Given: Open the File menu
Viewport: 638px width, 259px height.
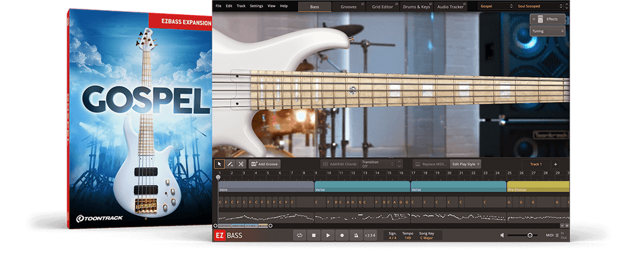Looking at the screenshot, I should pos(219,6).
